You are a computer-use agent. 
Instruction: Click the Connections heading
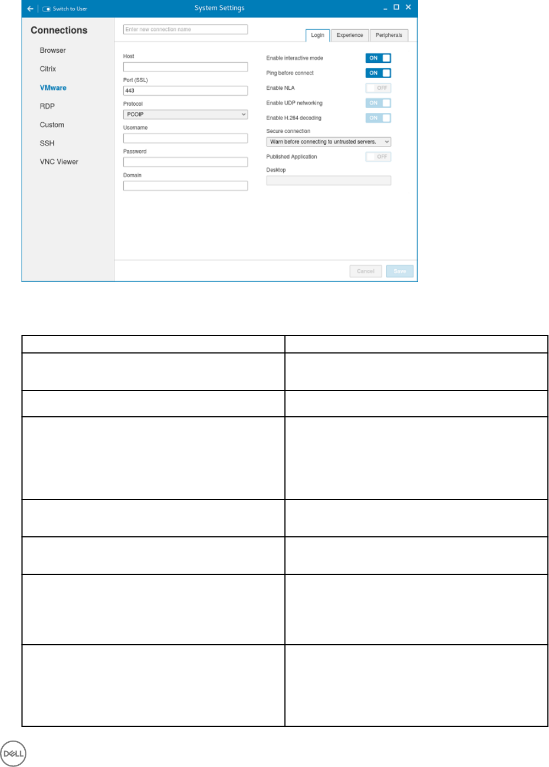point(59,30)
